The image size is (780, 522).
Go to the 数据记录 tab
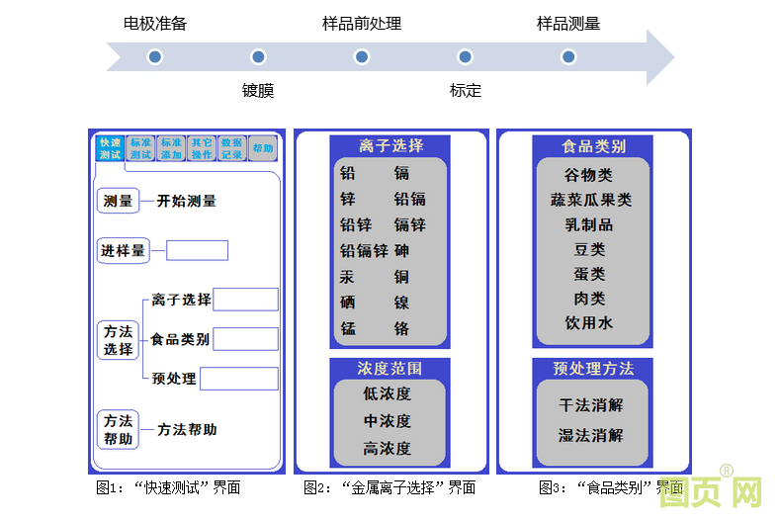click(x=231, y=148)
